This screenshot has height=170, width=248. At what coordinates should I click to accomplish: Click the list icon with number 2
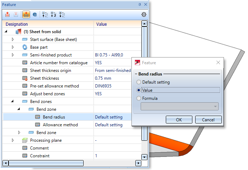(x=53, y=15)
